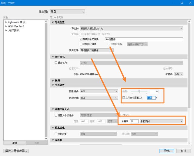The image size is (194, 156).
Task: Click the presets list scroll-up arrow
Action: tap(46, 22)
